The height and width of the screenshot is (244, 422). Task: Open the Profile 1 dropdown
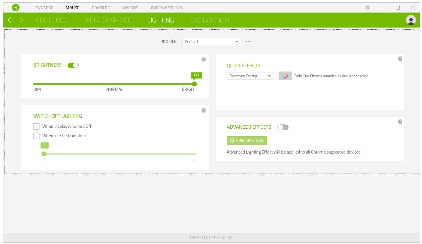click(212, 42)
